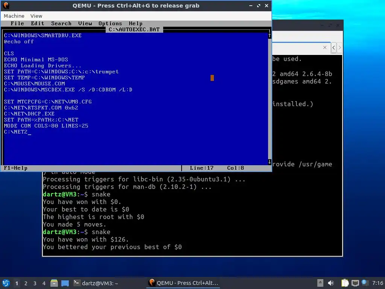Click 'You bettered your previous best' terminal line
The height and width of the screenshot is (289, 385).
(112, 247)
